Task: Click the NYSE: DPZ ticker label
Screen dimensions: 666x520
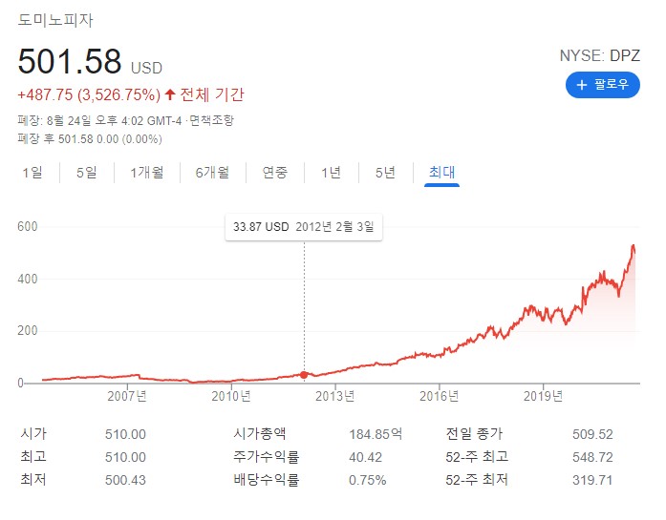Action: pyautogui.click(x=599, y=55)
